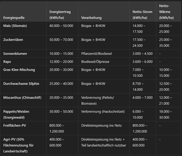Select the Pflanzenöl/Biodiesel processing cell

[x=96, y=54]
